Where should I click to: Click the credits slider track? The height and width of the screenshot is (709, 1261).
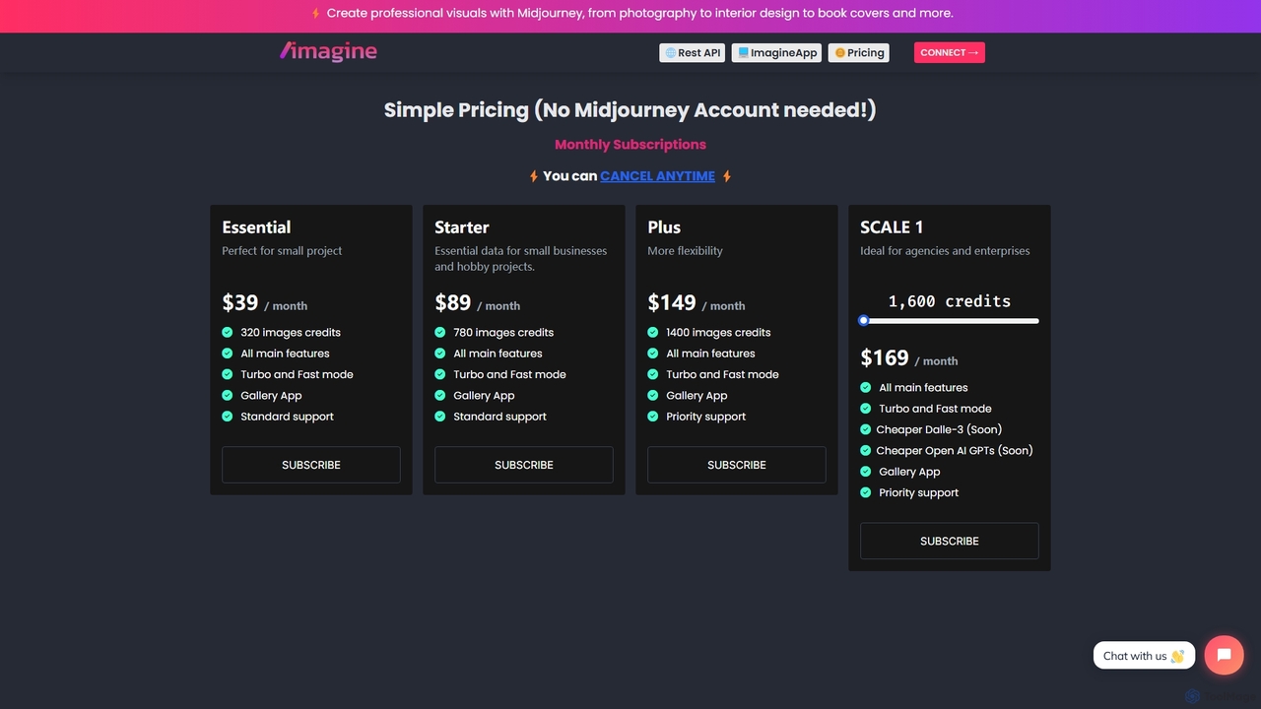950,321
